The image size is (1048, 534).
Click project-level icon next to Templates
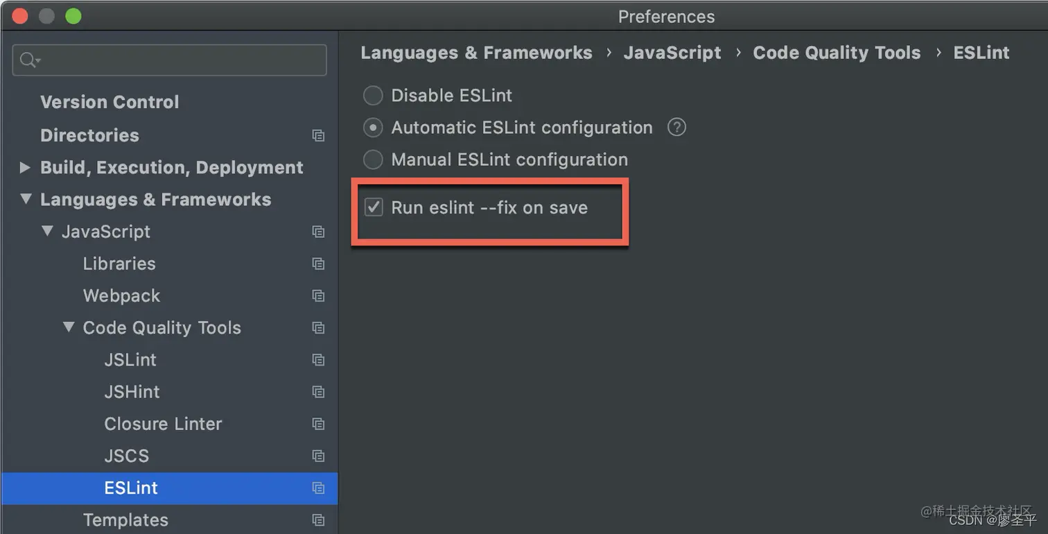[318, 520]
